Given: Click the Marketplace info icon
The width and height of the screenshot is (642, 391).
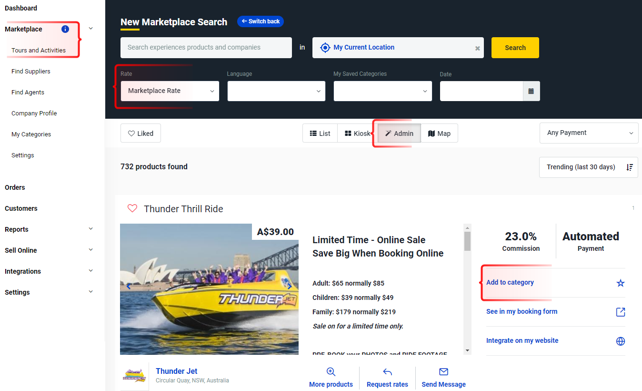Looking at the screenshot, I should 65,29.
